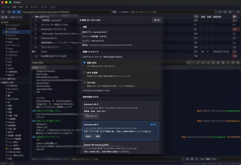Sort by the タイトル column header
The image size is (241, 165).
pyautogui.click(x=45, y=17)
